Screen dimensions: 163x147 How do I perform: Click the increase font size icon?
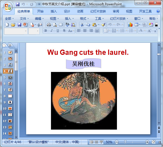pyautogui.click(x=149, y=31)
